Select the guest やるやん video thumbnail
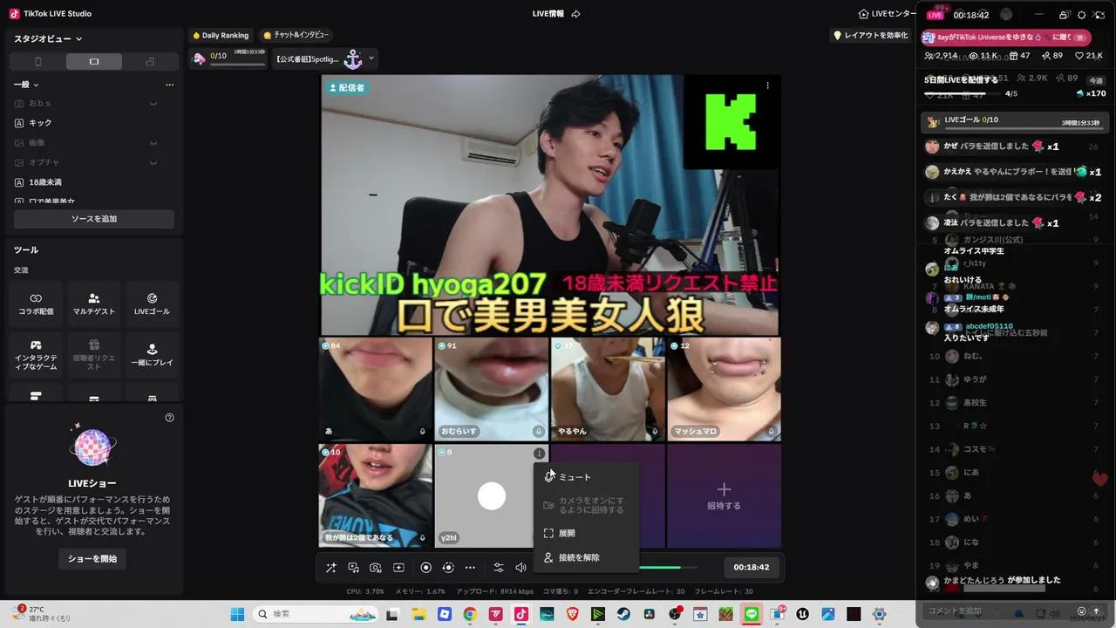The image size is (1116, 628). (608, 389)
